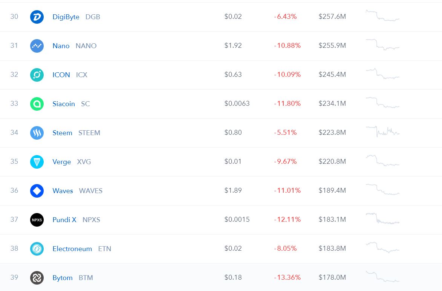Click the ICON coin logo icon

(x=37, y=75)
